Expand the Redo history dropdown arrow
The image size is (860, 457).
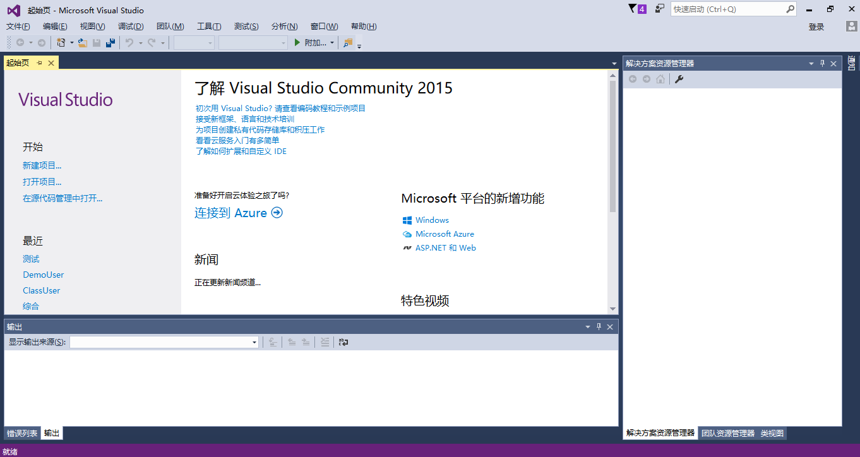coord(162,43)
